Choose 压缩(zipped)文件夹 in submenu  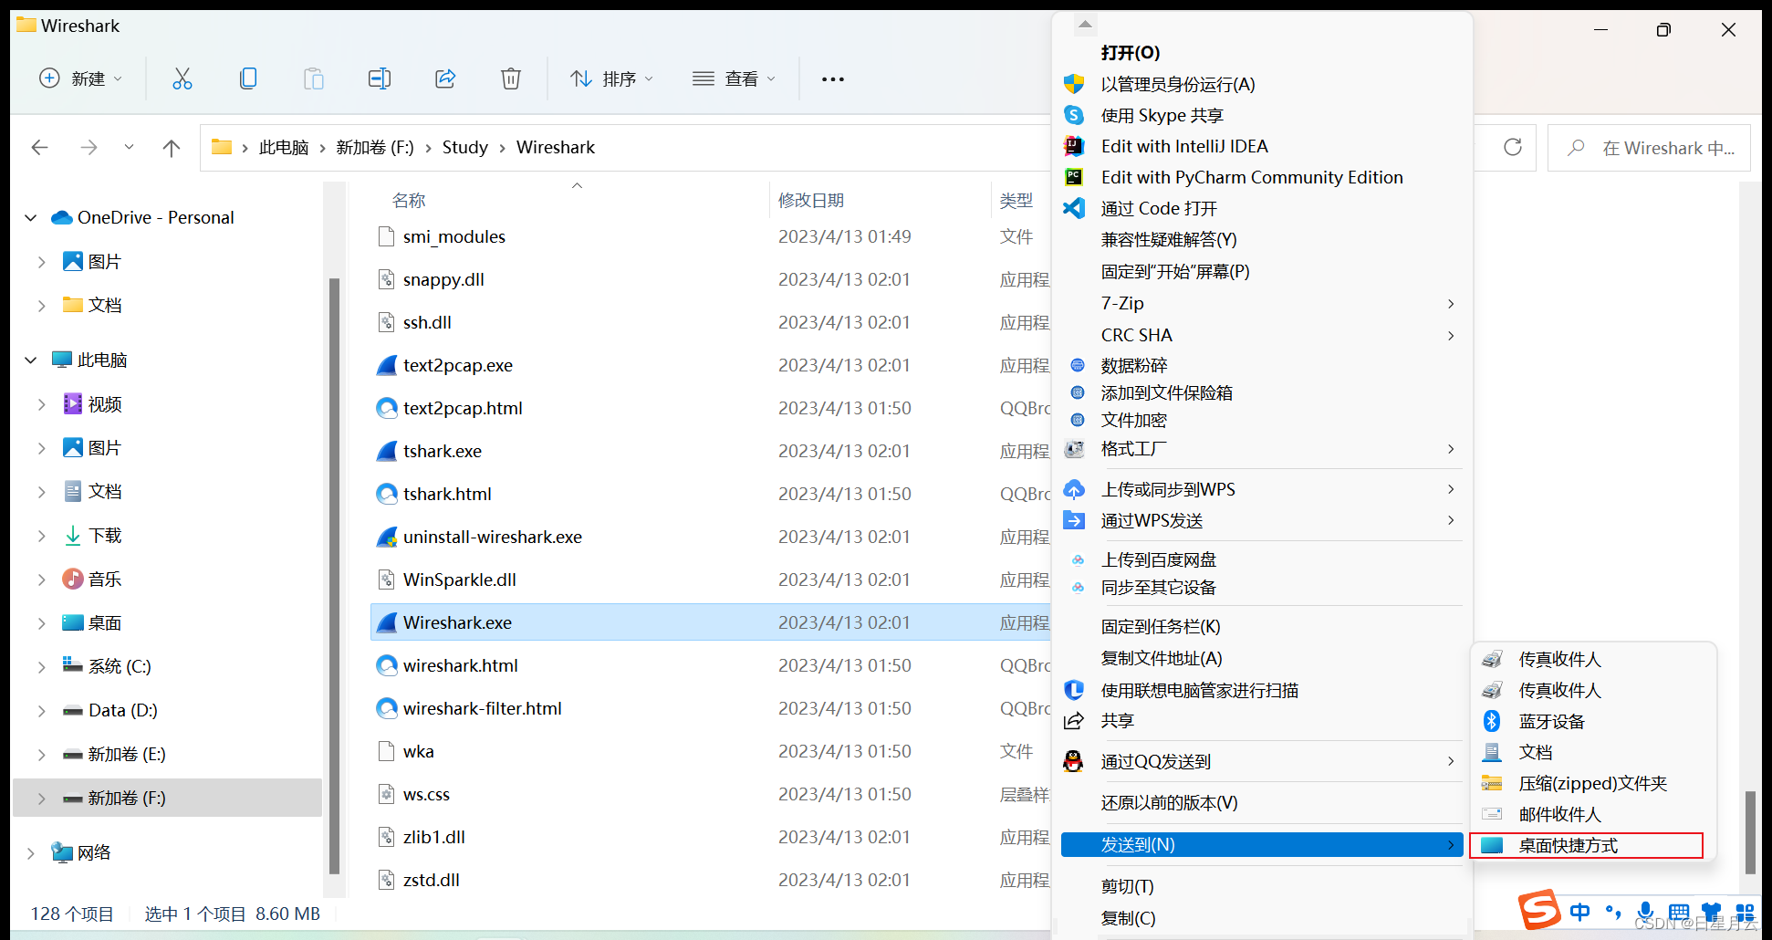pos(1593,783)
